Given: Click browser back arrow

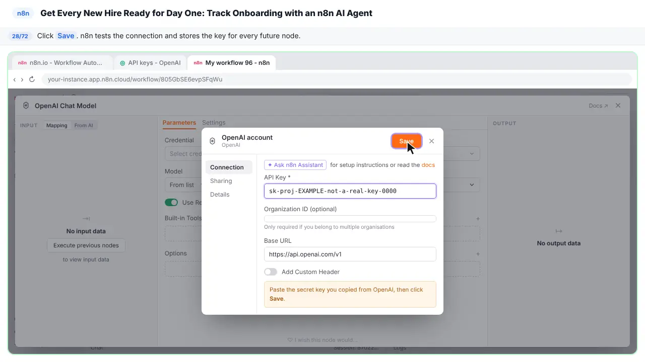Looking at the screenshot, I should [15, 79].
